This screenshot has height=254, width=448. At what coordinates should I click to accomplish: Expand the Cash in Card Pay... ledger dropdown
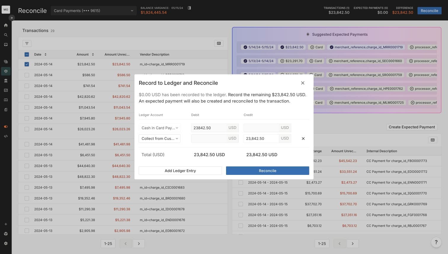[159, 128]
